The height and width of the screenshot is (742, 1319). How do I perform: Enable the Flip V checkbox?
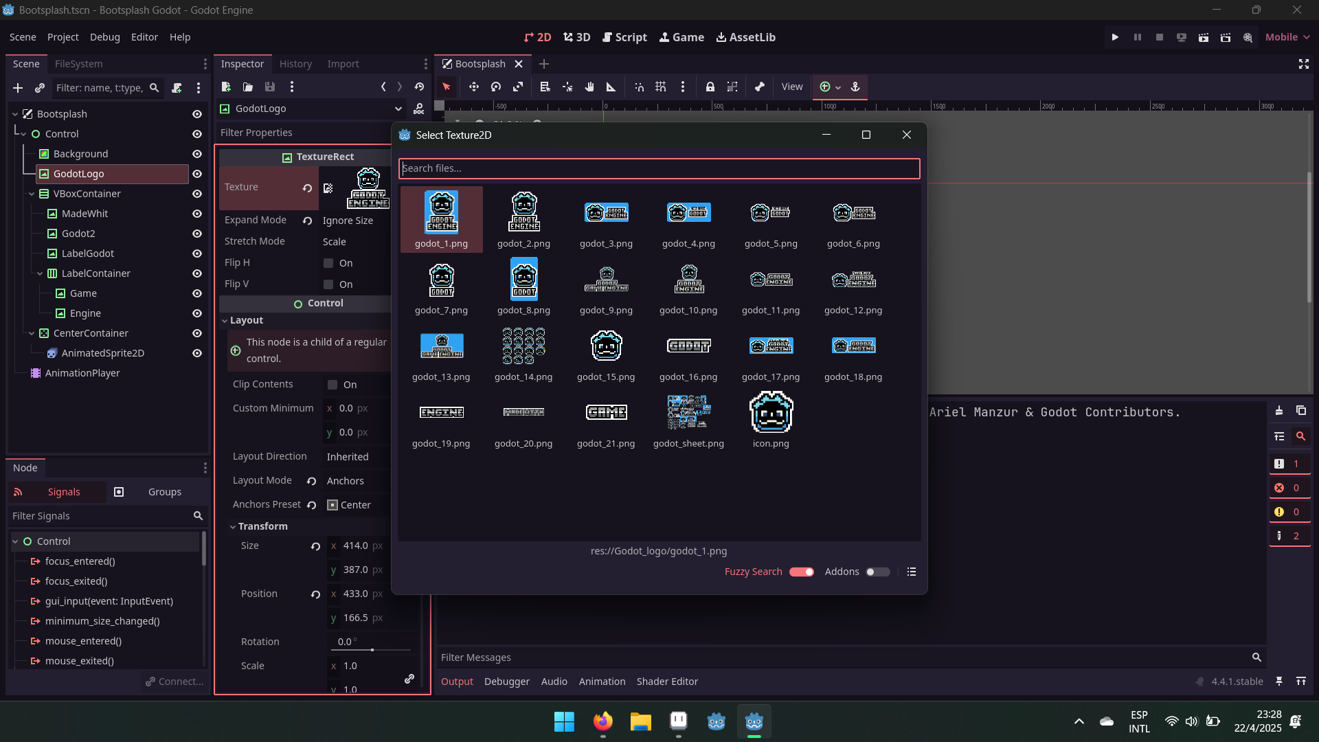328,284
